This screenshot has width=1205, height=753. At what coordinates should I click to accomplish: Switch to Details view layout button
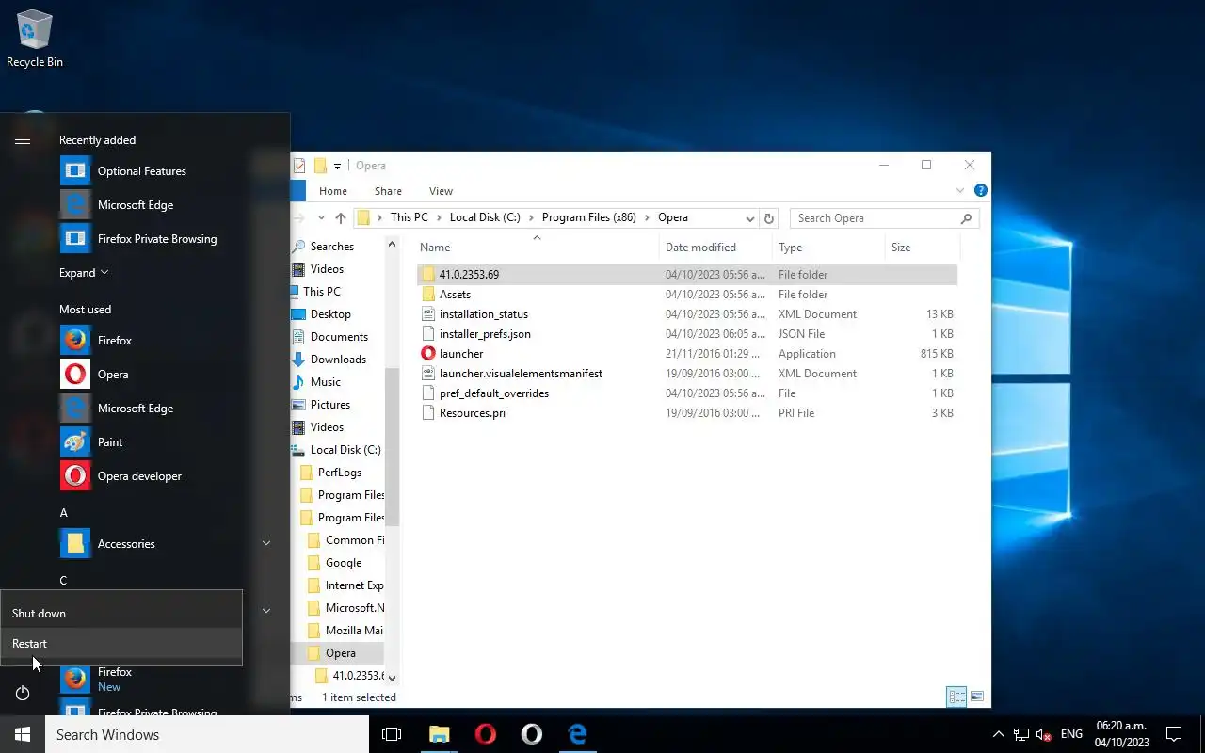pos(956,697)
